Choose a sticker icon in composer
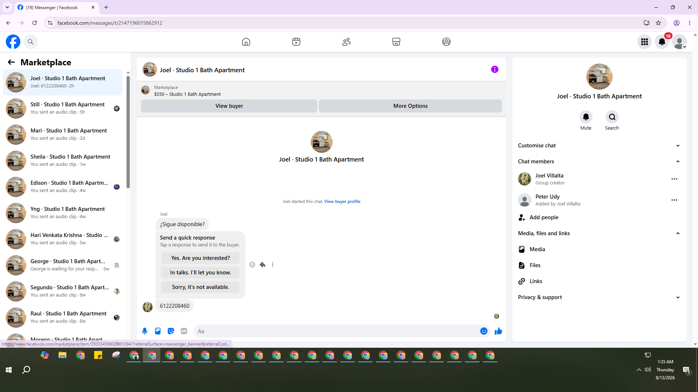 [171, 331]
